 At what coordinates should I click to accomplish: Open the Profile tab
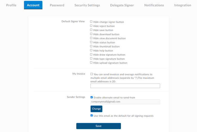coord(11,5)
